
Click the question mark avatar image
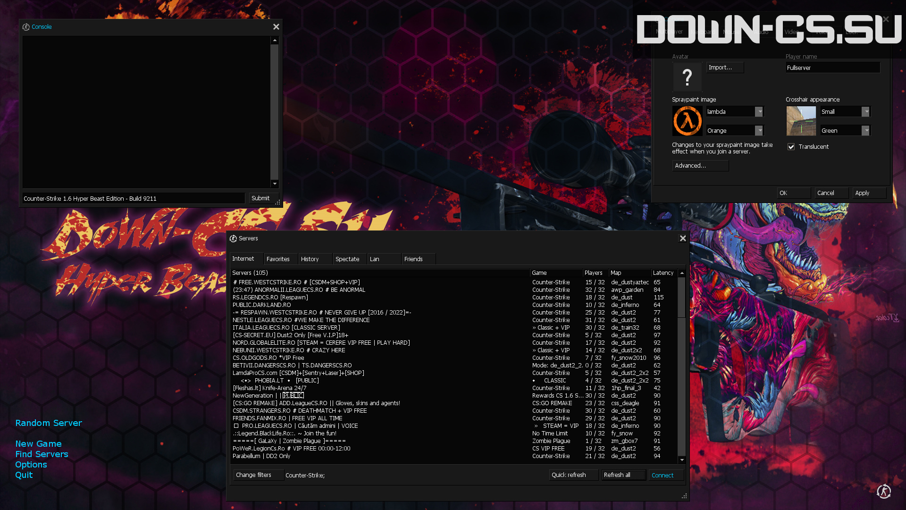pyautogui.click(x=687, y=76)
